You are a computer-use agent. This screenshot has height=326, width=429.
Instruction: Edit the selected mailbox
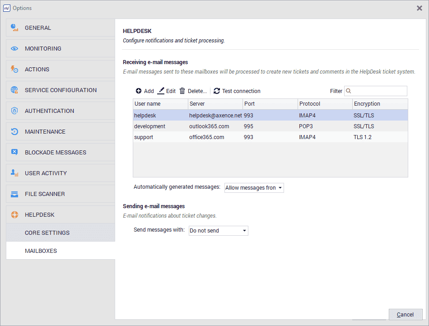(x=166, y=91)
